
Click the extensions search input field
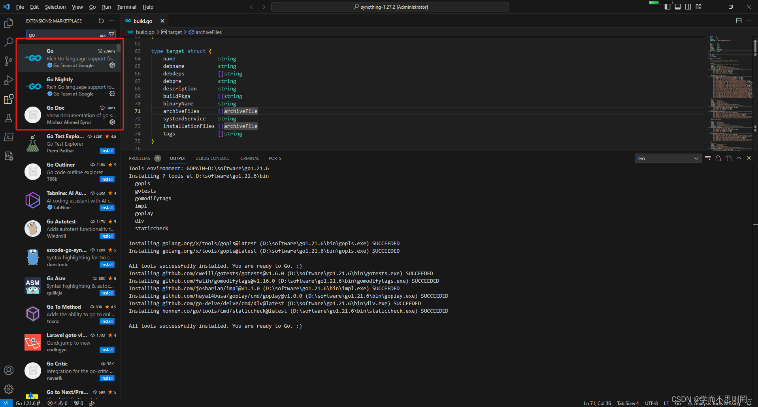[x=63, y=34]
